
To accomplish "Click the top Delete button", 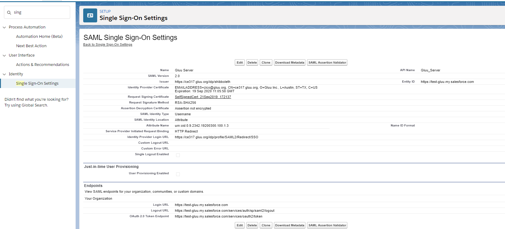I will coord(252,63).
